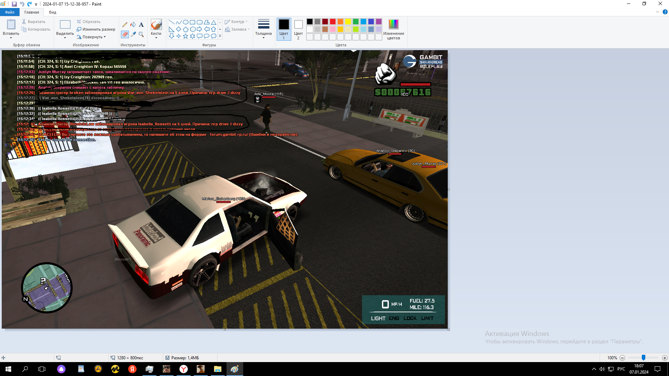Activate Color 2 selector
The image size is (669, 376).
298,29
